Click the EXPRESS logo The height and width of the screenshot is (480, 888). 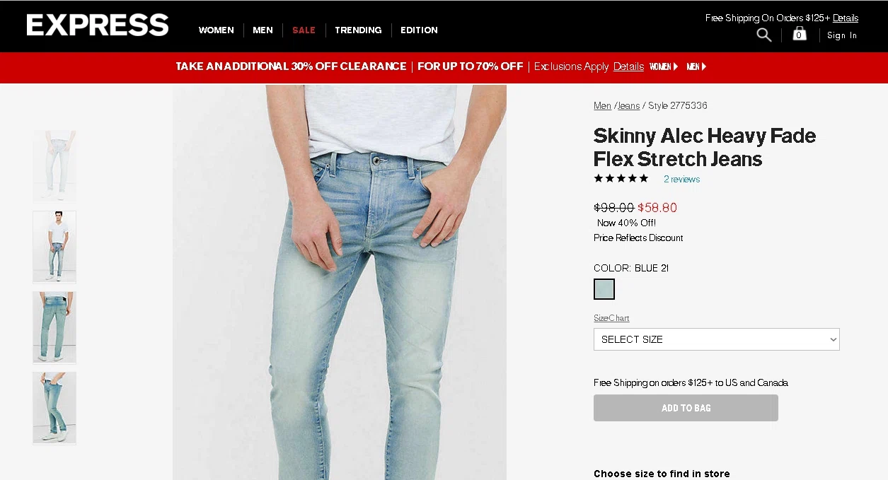(x=98, y=25)
